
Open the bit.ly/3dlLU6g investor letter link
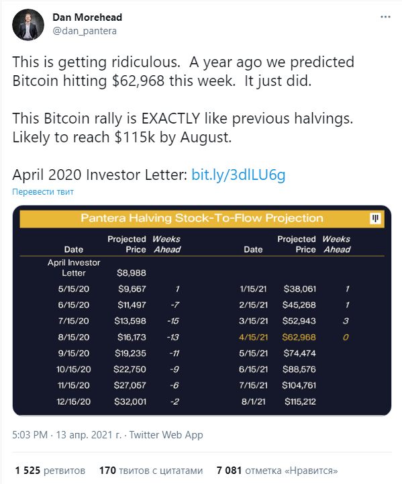(x=238, y=175)
